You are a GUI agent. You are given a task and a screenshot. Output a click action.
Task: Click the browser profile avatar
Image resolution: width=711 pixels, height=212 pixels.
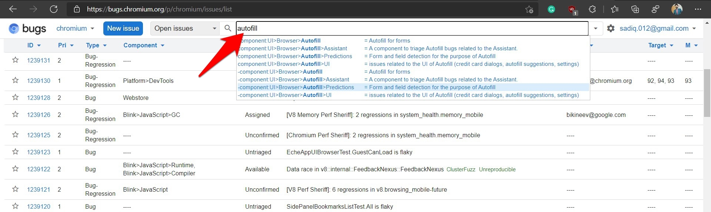tap(677, 9)
